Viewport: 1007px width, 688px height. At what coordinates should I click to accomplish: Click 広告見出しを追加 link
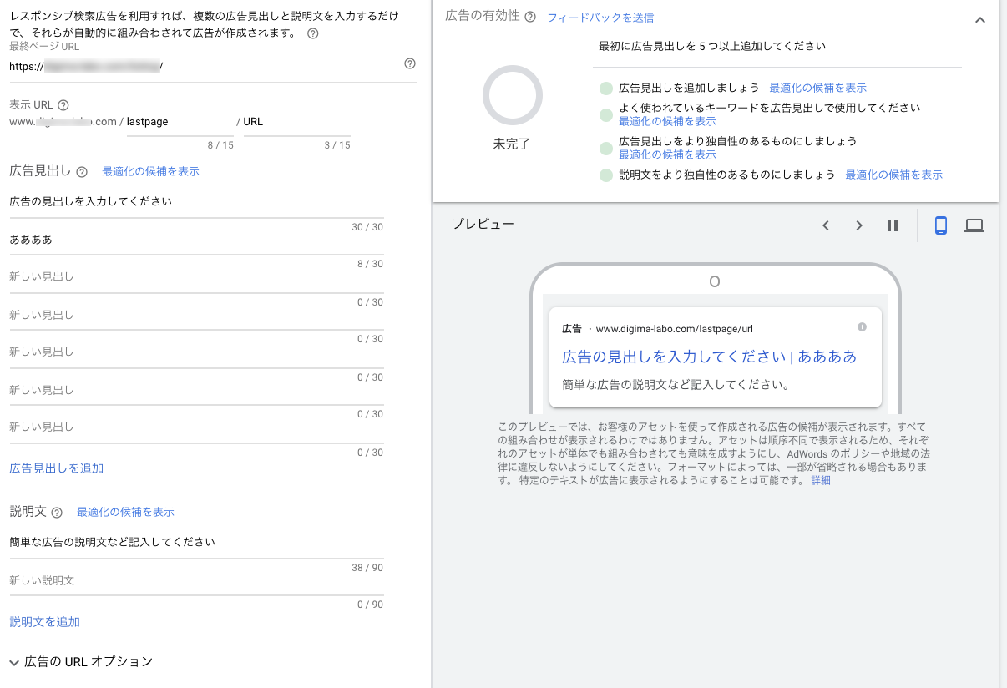pyautogui.click(x=57, y=468)
